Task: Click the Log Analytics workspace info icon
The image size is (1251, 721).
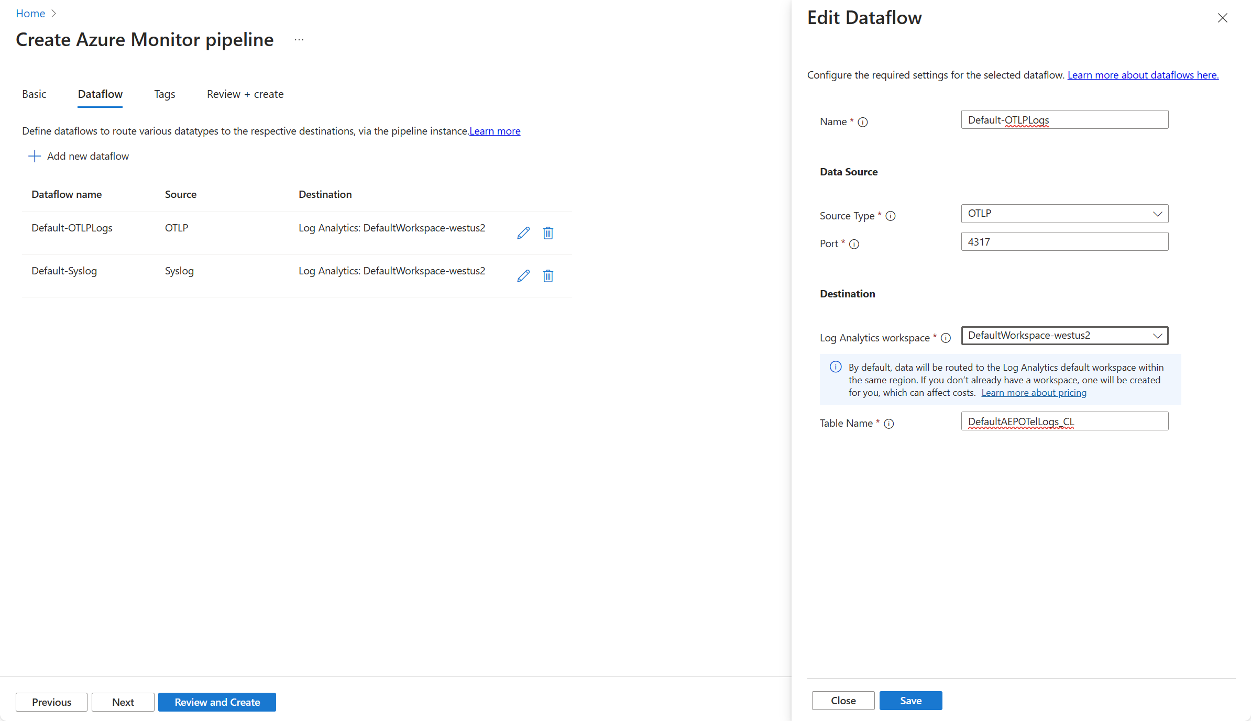Action: [946, 338]
